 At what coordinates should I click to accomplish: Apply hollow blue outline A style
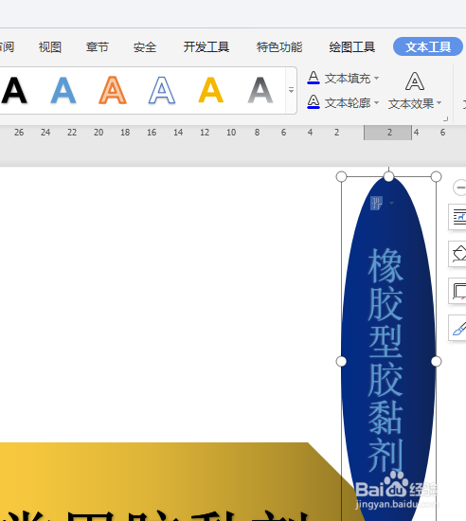tap(162, 90)
